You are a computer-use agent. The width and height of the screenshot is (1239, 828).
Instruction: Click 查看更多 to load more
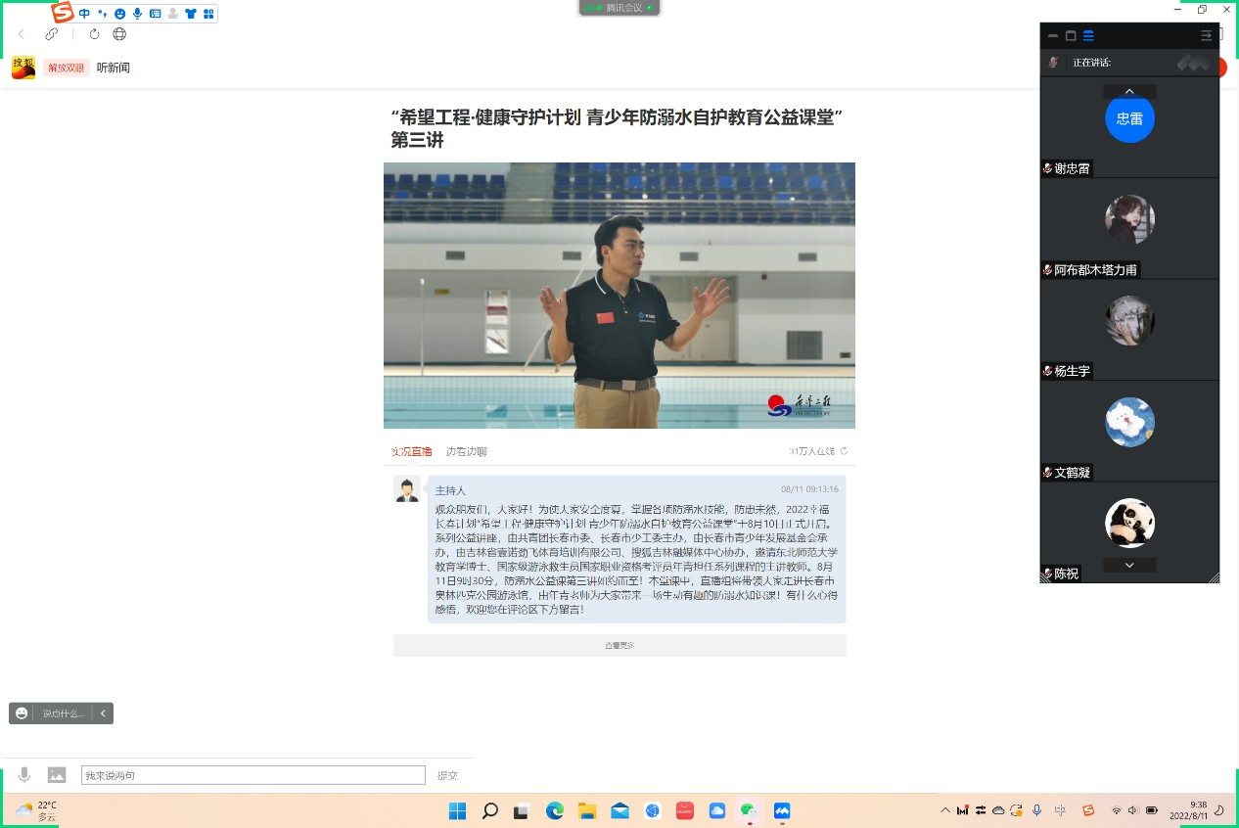tap(619, 646)
